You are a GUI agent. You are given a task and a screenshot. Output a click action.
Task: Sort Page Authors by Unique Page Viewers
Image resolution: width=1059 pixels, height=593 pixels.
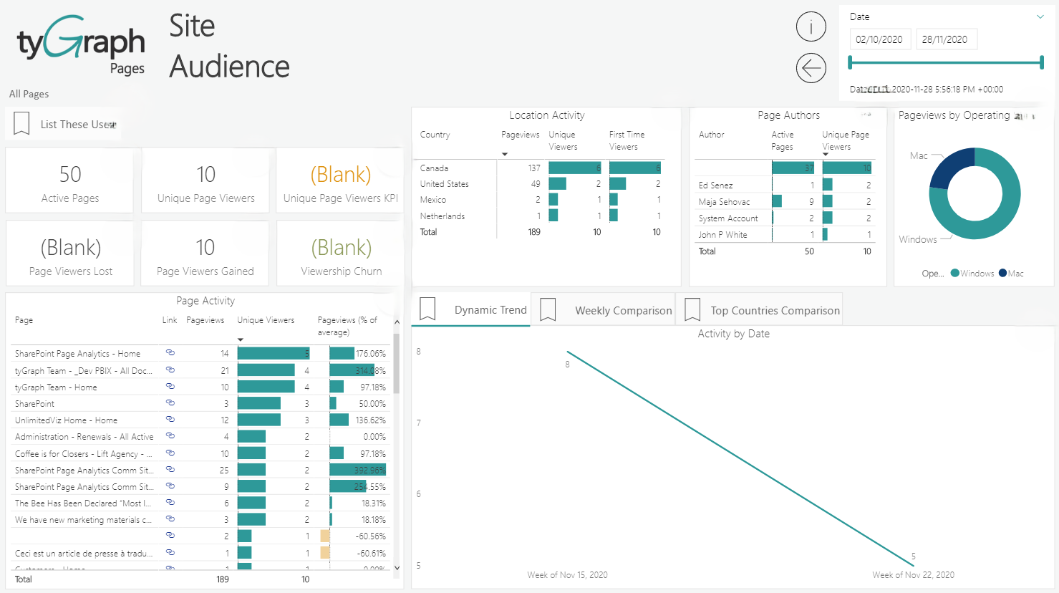845,140
